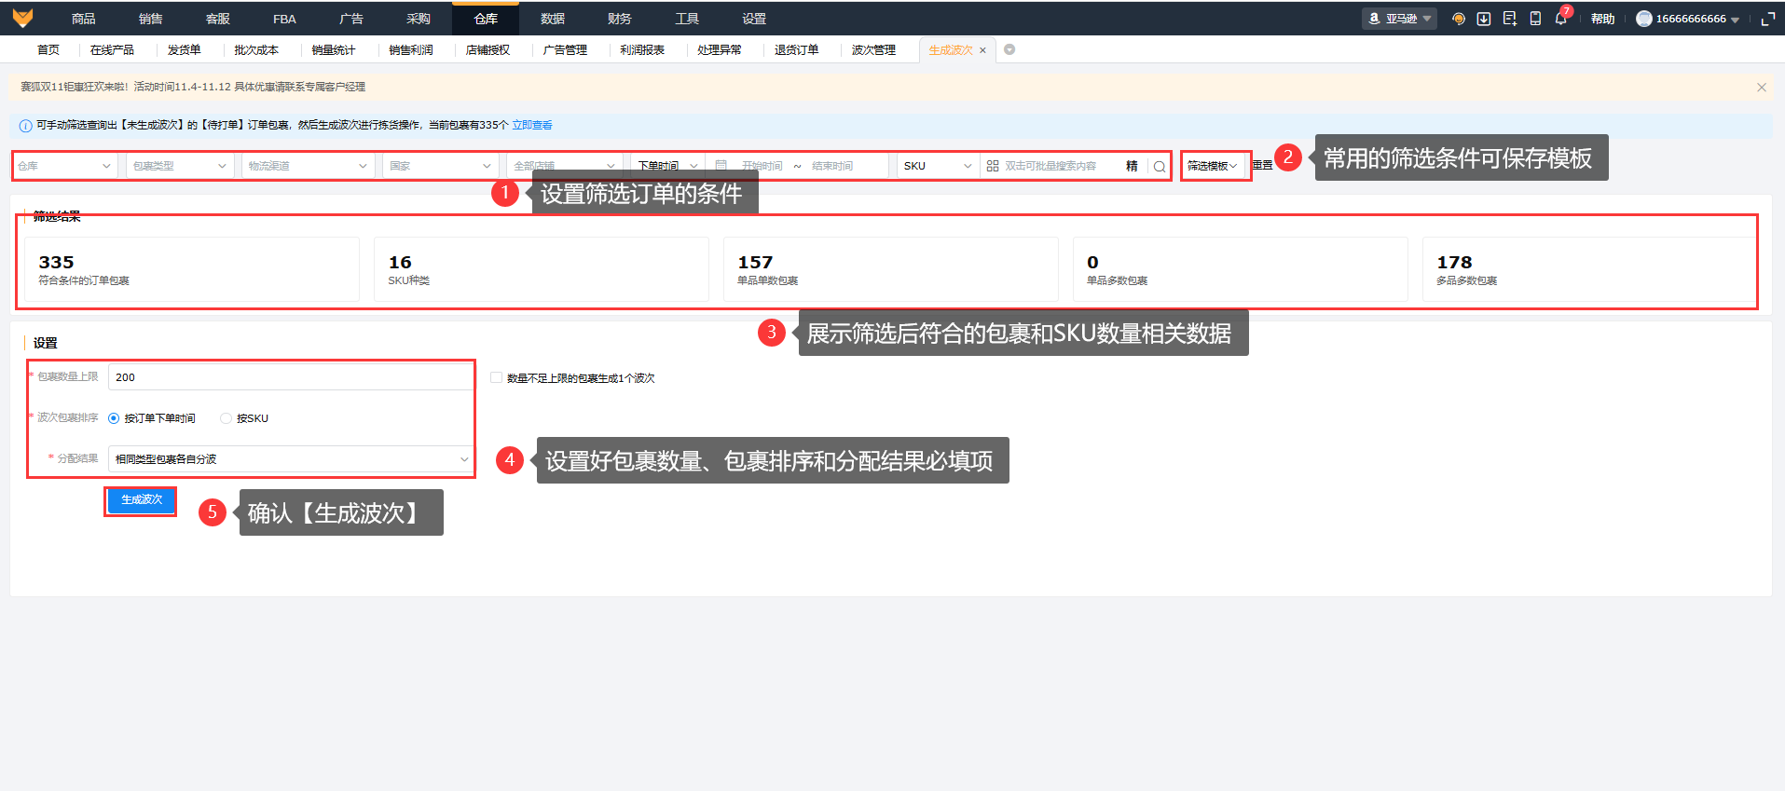This screenshot has width=1785, height=791.
Task: Open the 分配结果 dropdown
Action: click(291, 459)
